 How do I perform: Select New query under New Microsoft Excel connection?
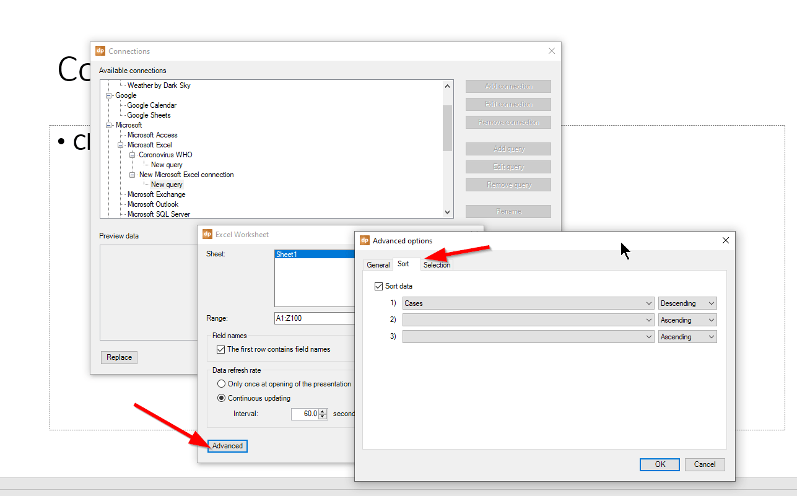(x=167, y=185)
